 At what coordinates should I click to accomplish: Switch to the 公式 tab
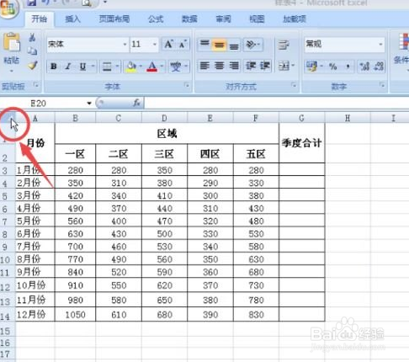(x=156, y=19)
